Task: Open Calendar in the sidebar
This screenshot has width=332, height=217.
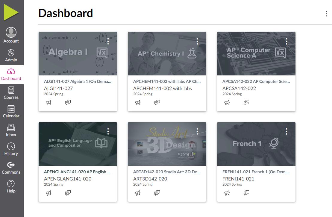Action: 11,112
